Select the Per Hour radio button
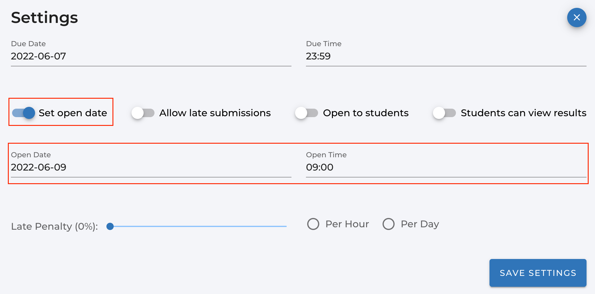Viewport: 595px width, 294px height. click(313, 224)
